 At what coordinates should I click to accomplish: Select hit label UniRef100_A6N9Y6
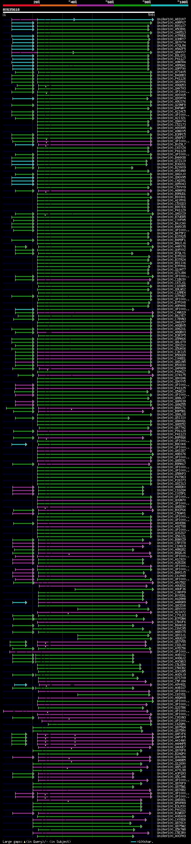(171, 191)
